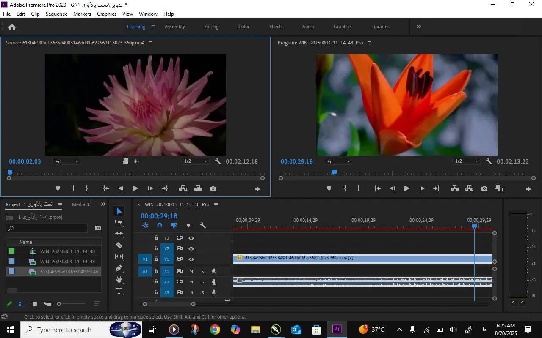Play the Source monitor clip
The image size is (542, 338).
[135, 188]
